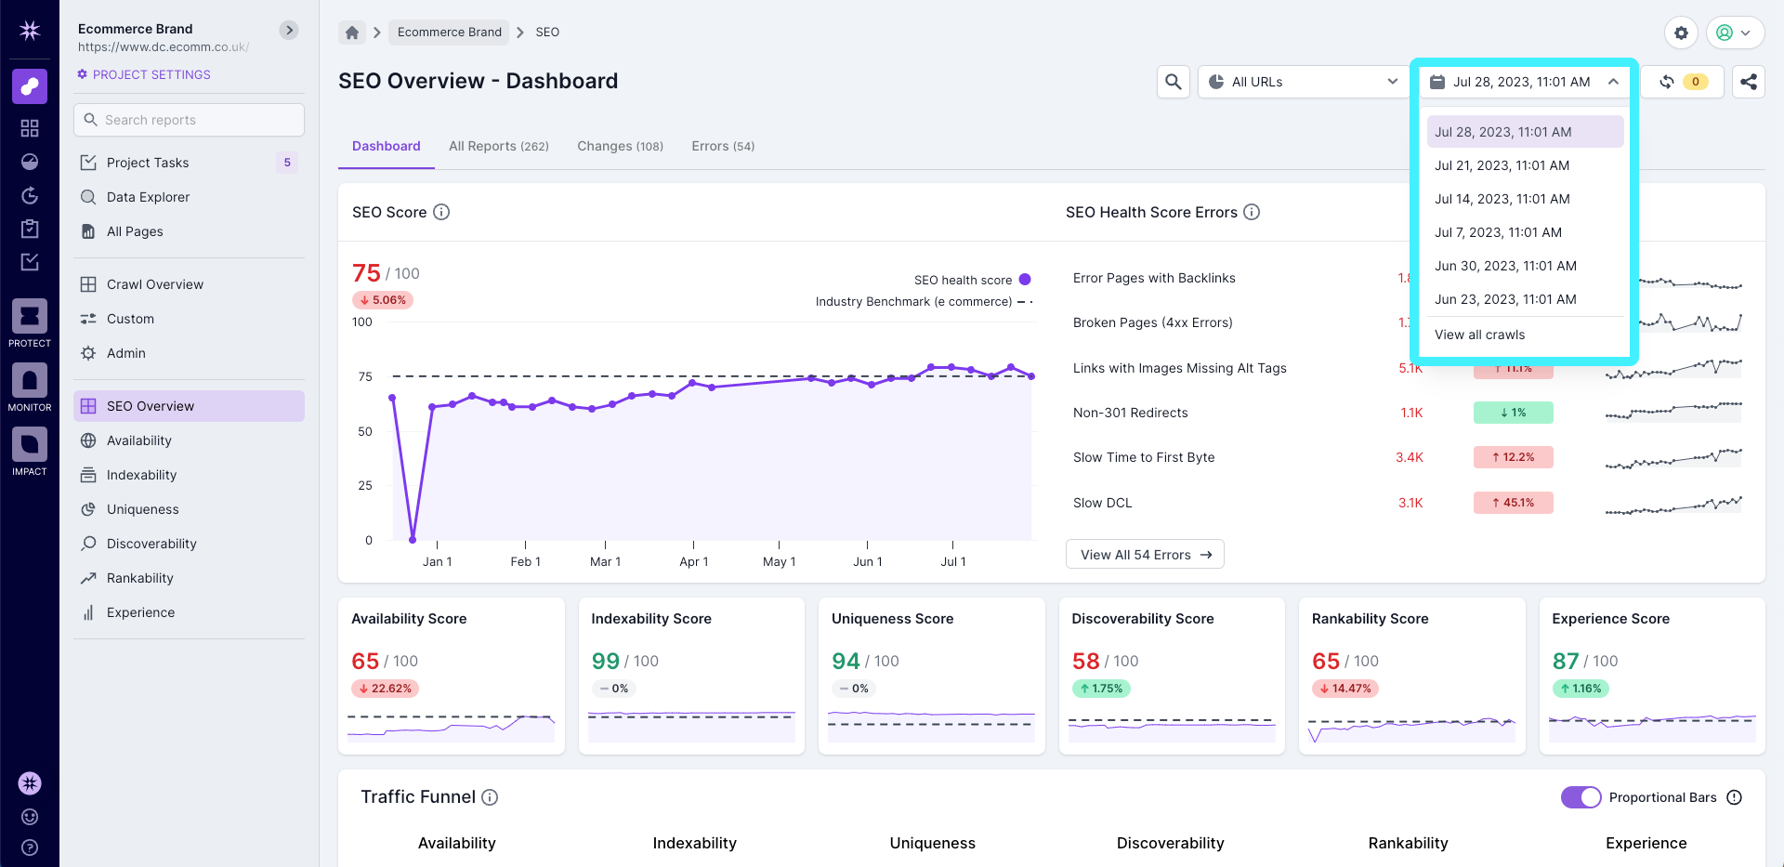Click the checkbox edit icon in left rail

click(30, 262)
